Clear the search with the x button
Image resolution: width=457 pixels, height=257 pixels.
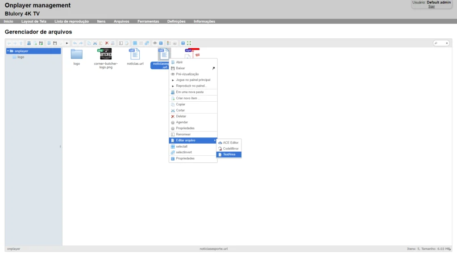pyautogui.click(x=447, y=43)
